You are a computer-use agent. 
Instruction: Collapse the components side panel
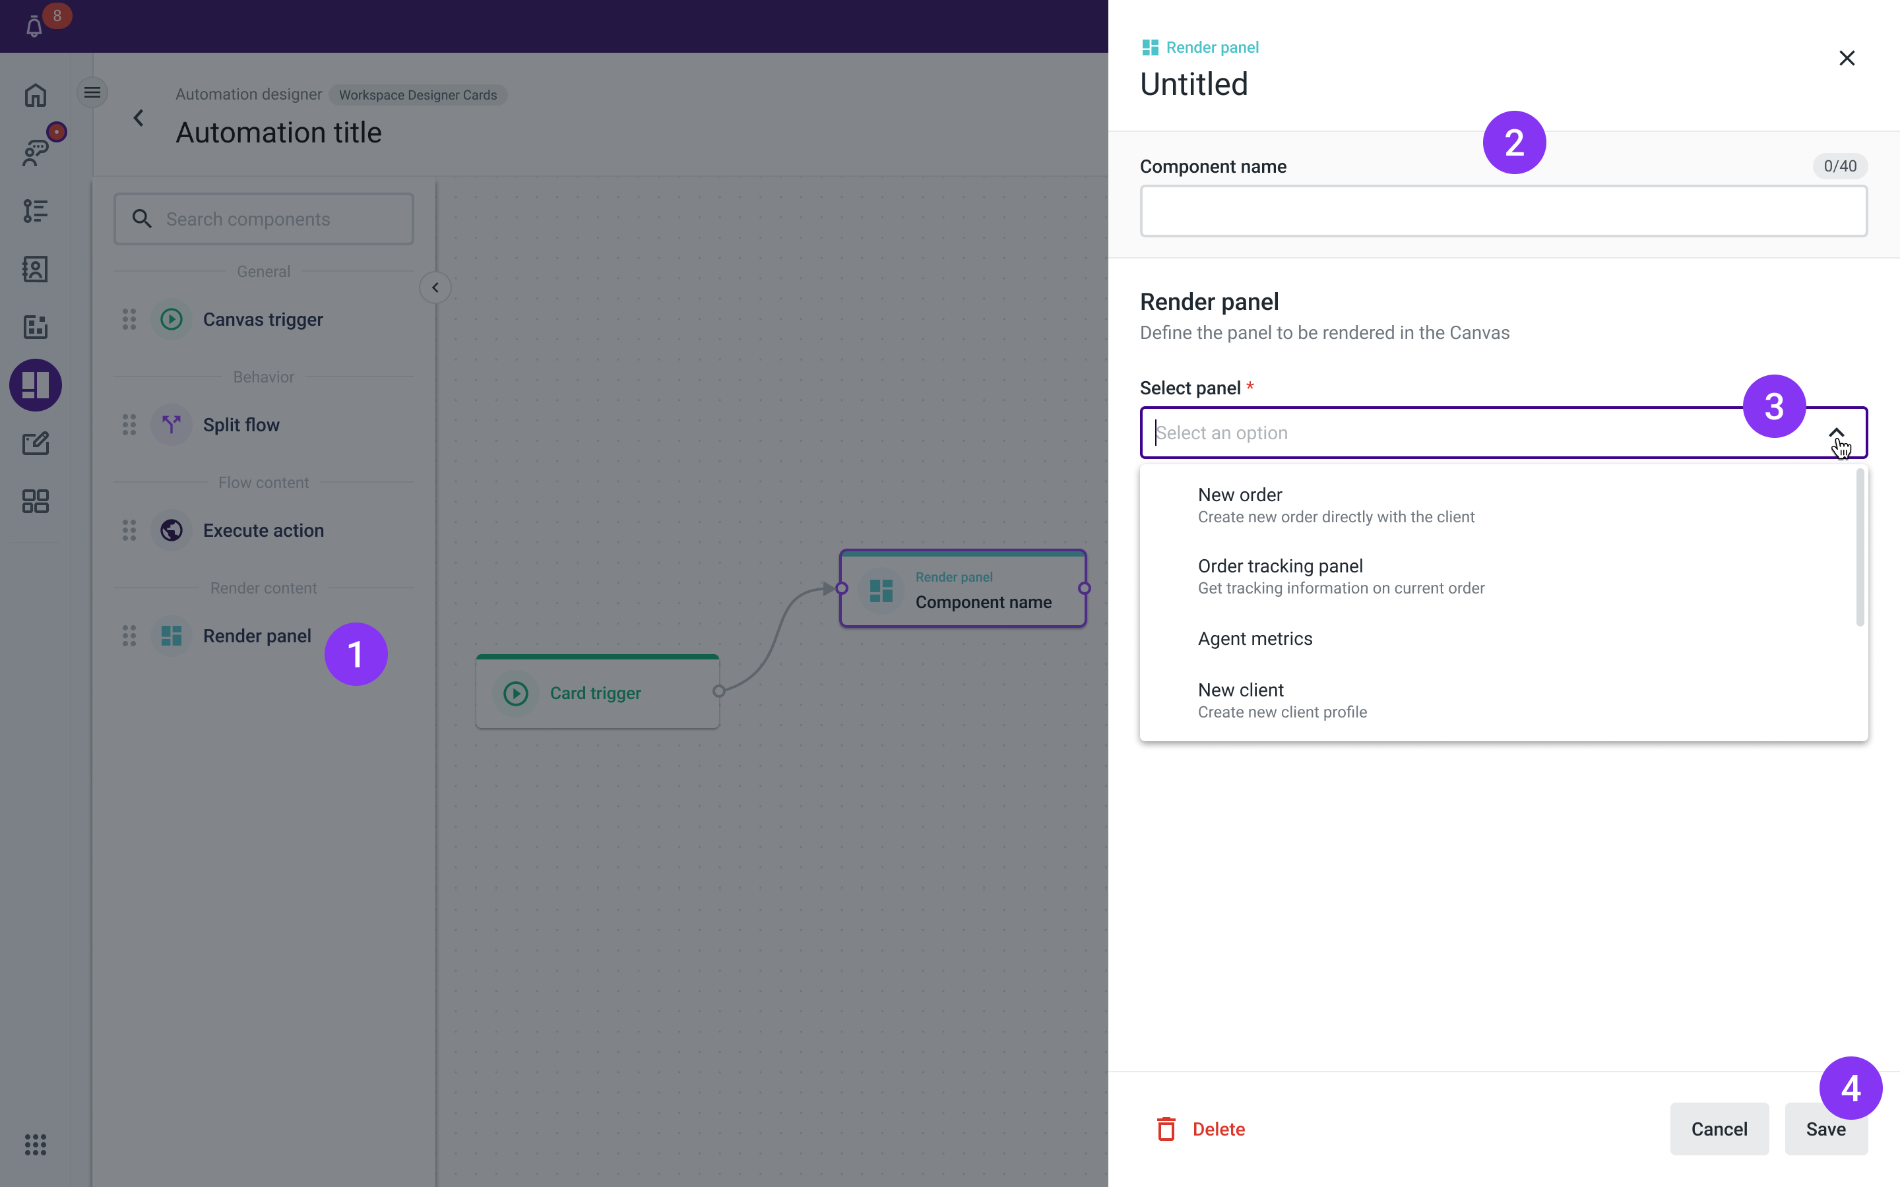click(435, 288)
